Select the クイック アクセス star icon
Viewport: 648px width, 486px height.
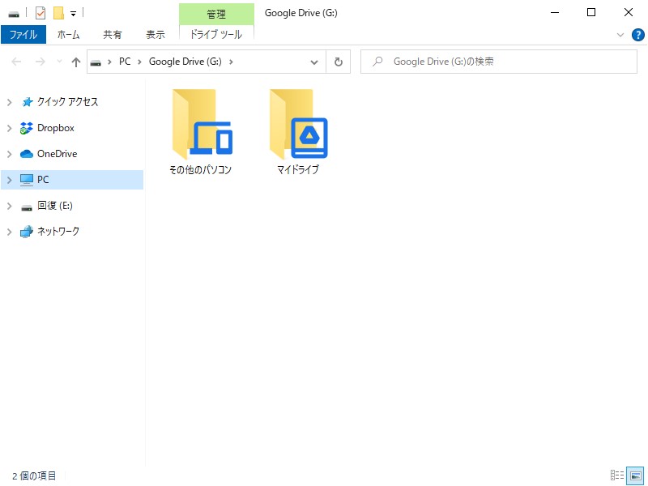pyautogui.click(x=27, y=102)
